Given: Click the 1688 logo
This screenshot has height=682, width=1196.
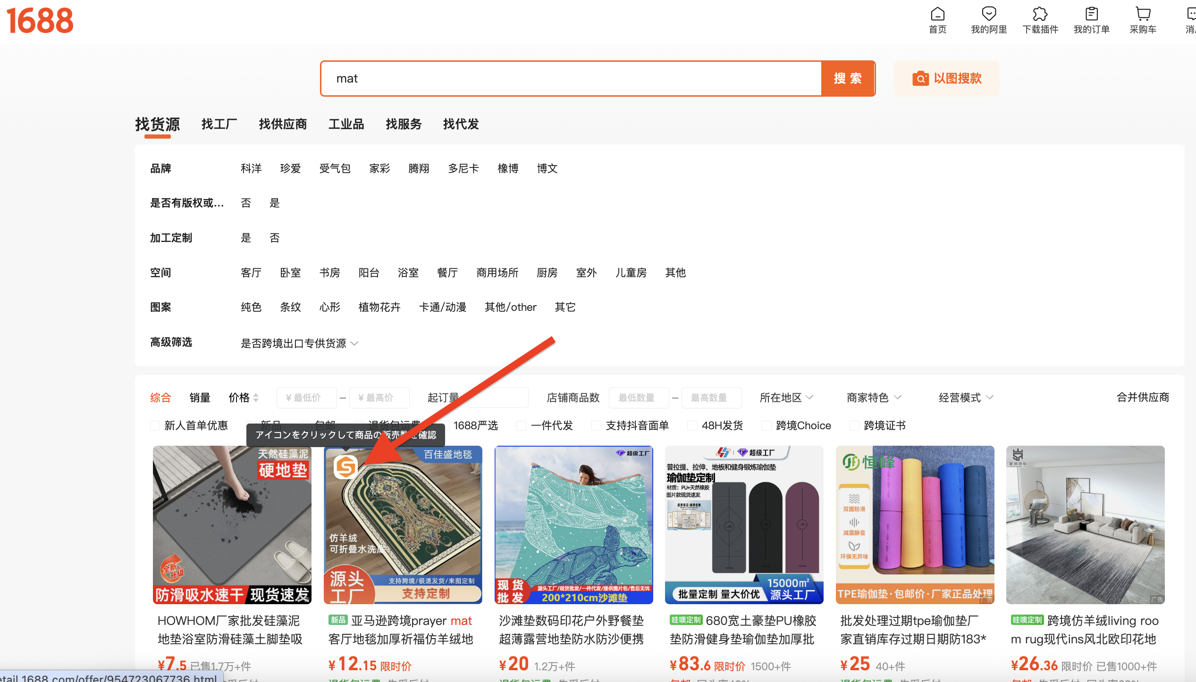Looking at the screenshot, I should click(40, 21).
